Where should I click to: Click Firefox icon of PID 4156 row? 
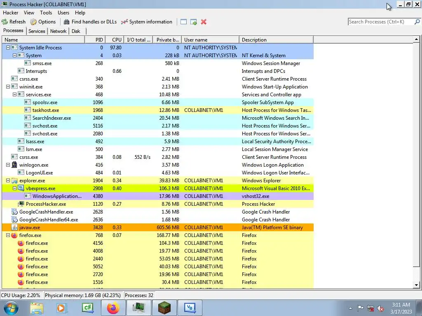[x=21, y=243]
